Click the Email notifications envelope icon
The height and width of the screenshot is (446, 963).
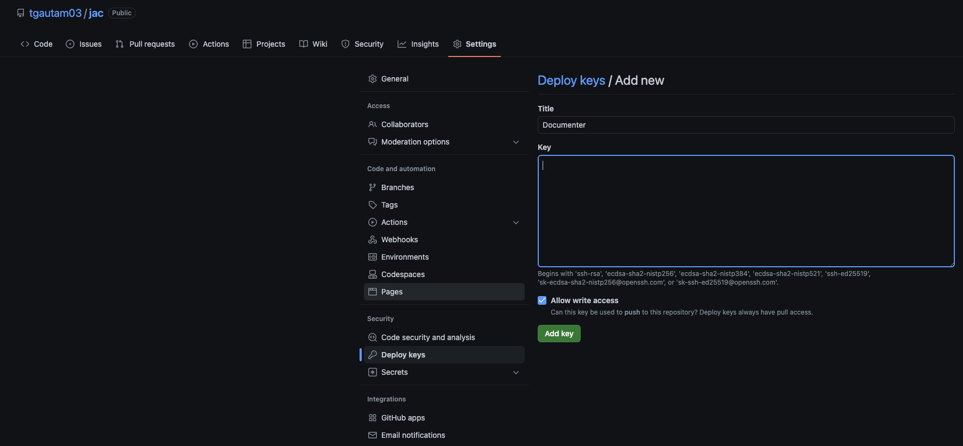click(x=373, y=435)
